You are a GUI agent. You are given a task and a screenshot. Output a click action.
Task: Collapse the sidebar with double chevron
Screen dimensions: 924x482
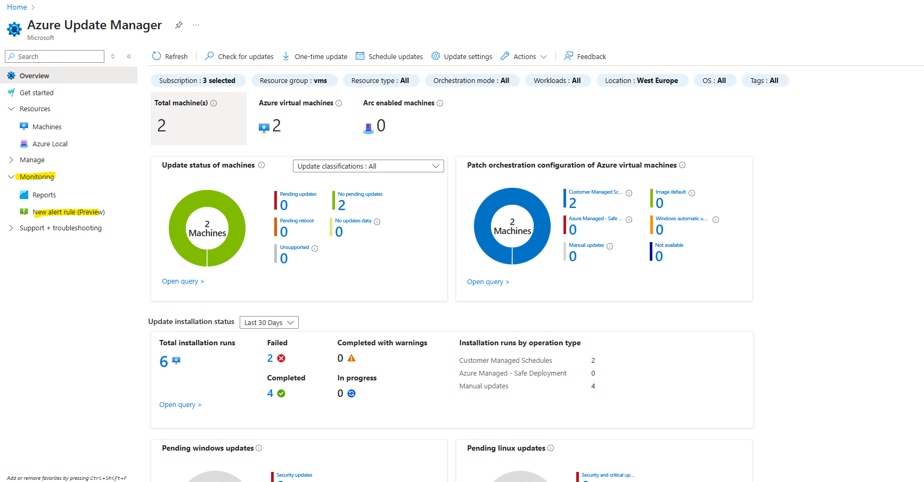pos(129,56)
